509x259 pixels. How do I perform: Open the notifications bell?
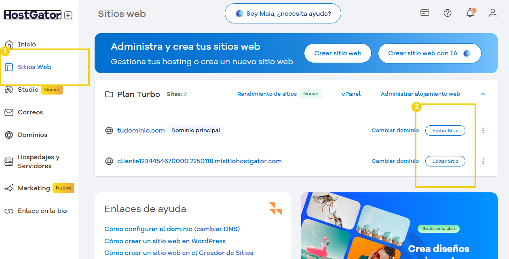pos(470,13)
